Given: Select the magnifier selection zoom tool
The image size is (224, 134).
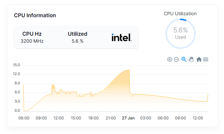Looking at the screenshot, I should click(184, 59).
